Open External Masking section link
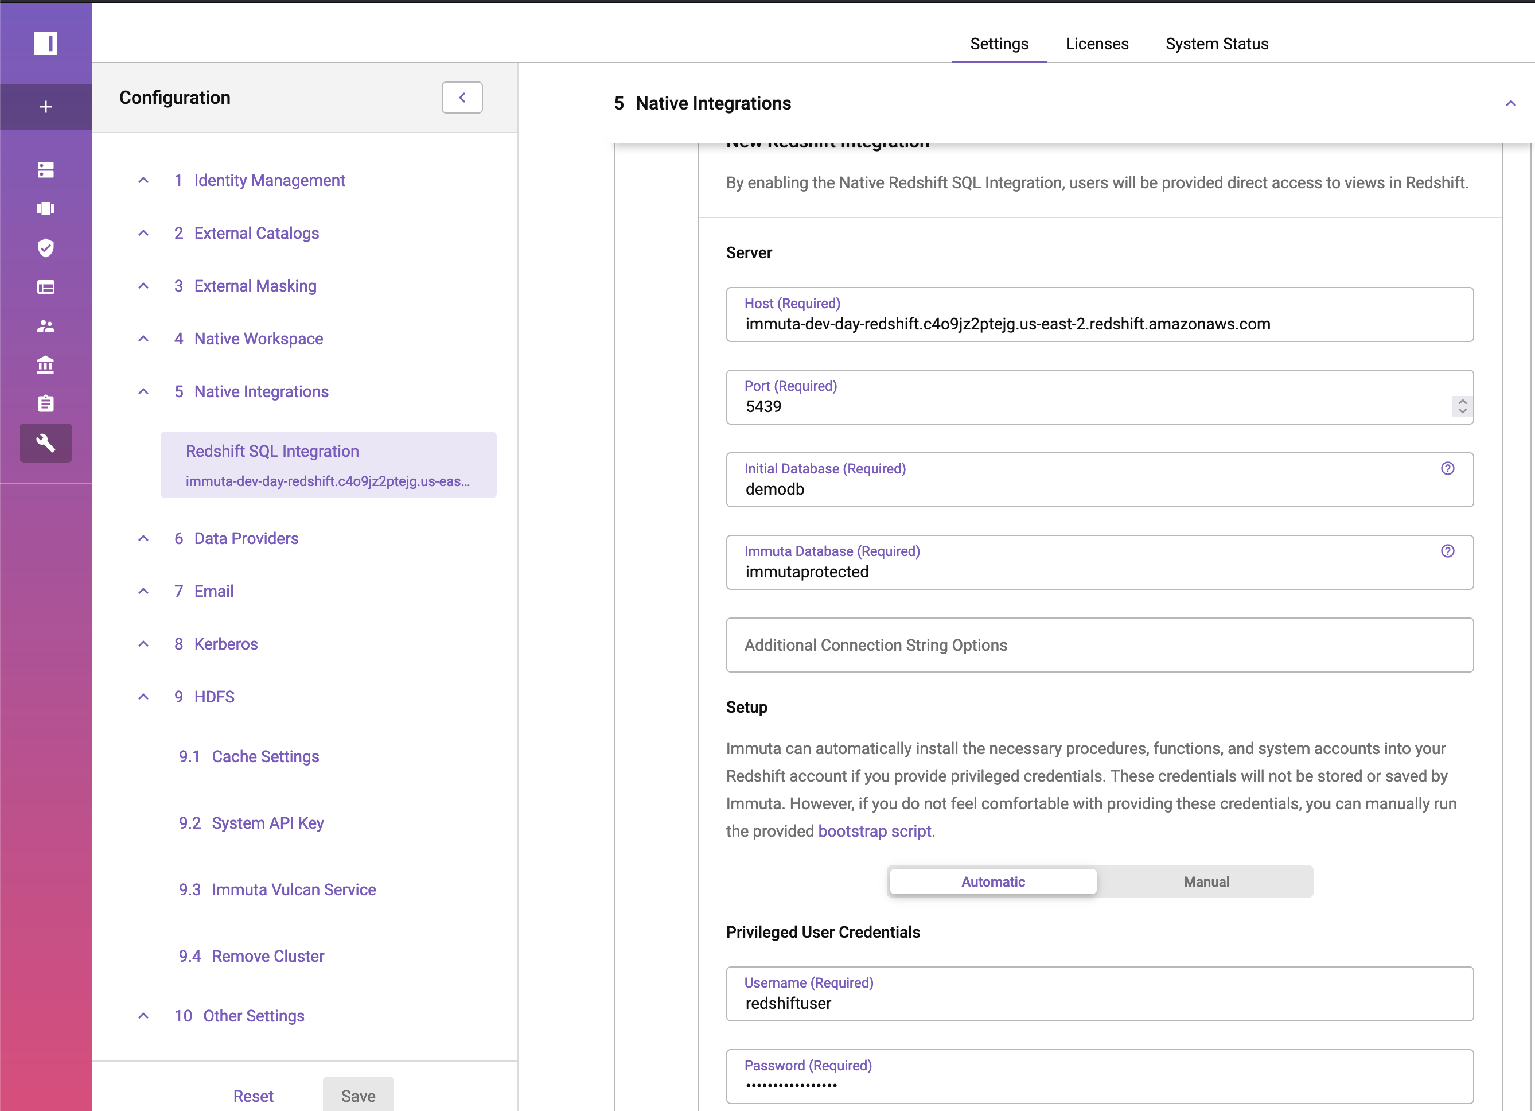The width and height of the screenshot is (1535, 1111). point(245,286)
